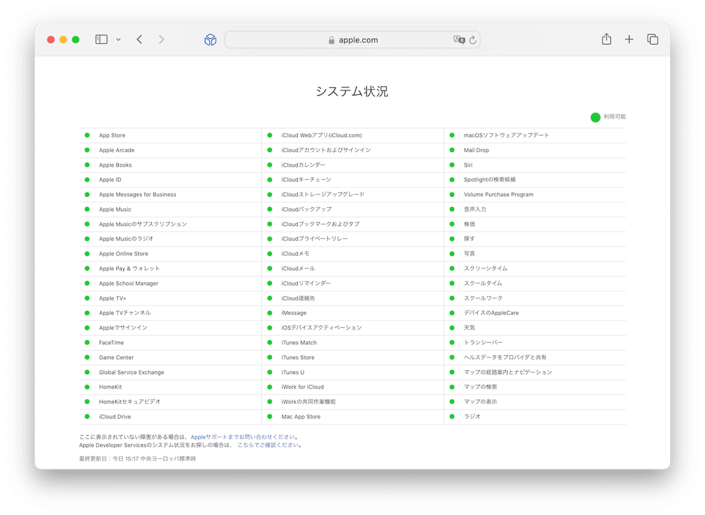The height and width of the screenshot is (515, 705).
Task: Select the Apple Books entry
Action: (x=115, y=165)
